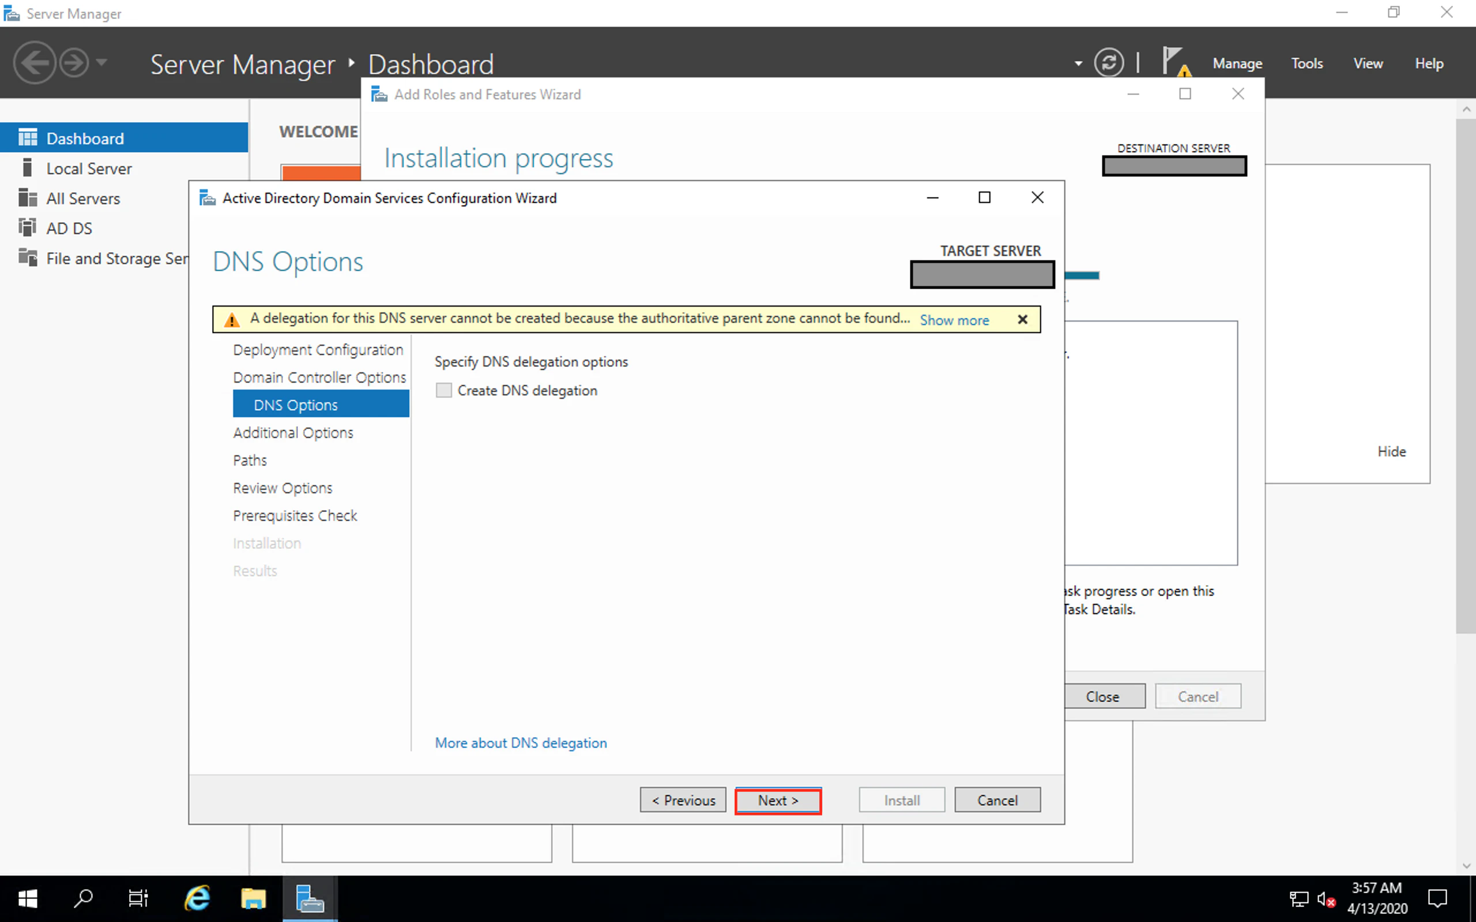Click the muted volume icon in tray

(1326, 899)
